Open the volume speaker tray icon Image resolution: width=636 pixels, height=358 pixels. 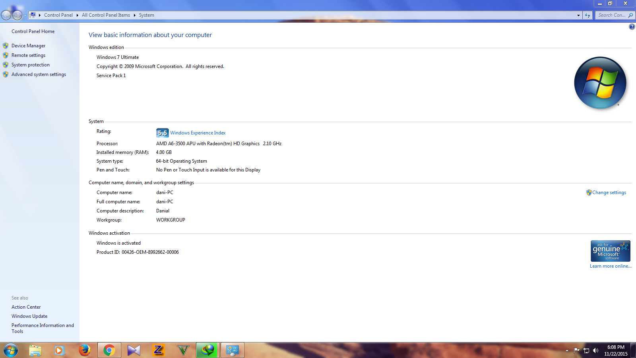point(595,350)
